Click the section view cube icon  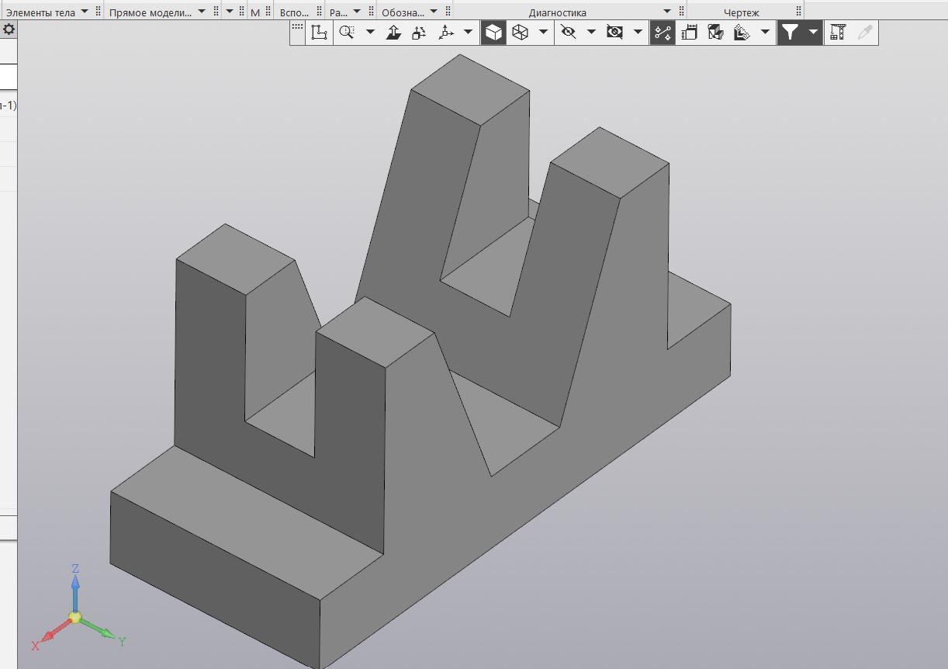pos(715,33)
